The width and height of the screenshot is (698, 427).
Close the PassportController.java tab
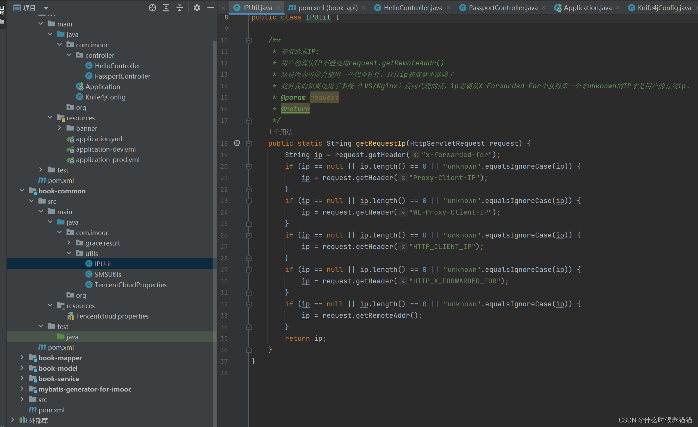coord(543,8)
